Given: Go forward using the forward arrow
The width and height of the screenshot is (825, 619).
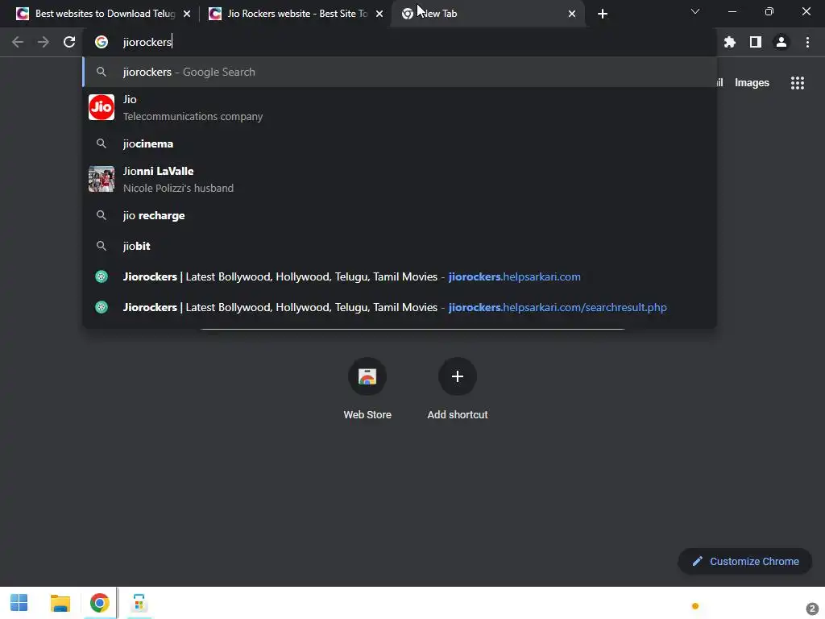Looking at the screenshot, I should coord(44,42).
